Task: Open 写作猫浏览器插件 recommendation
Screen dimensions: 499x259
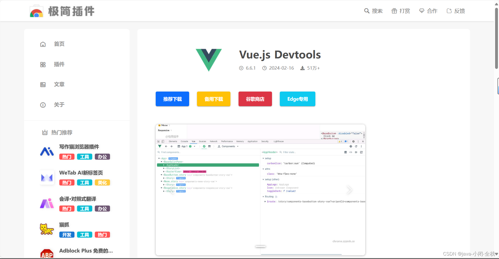Action: pyautogui.click(x=79, y=147)
